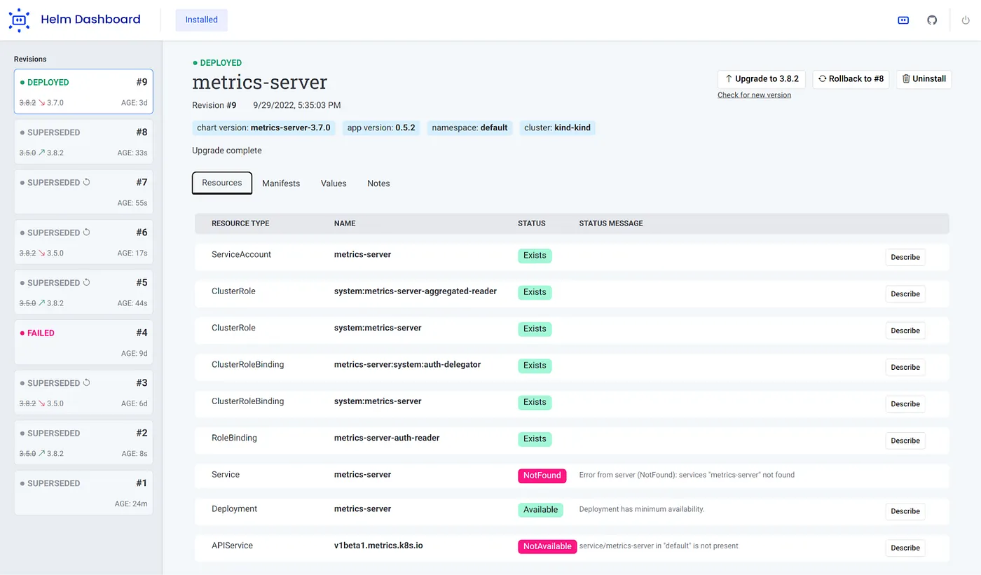Select revision #1 in Revisions list
This screenshot has height=575, width=981.
tap(83, 492)
